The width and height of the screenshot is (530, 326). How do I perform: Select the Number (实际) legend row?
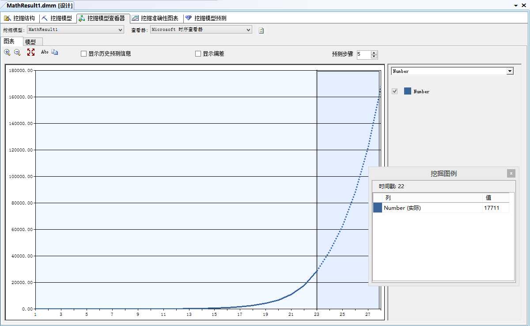(441, 208)
